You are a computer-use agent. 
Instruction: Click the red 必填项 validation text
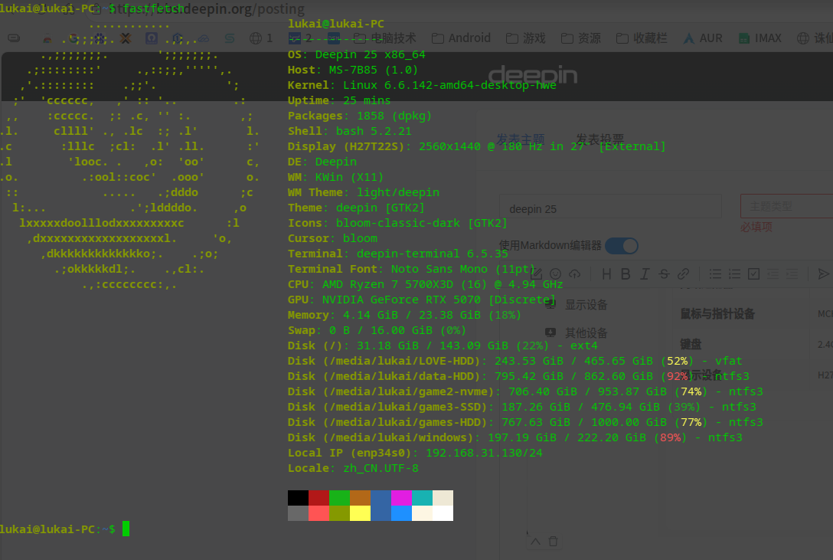(x=756, y=227)
